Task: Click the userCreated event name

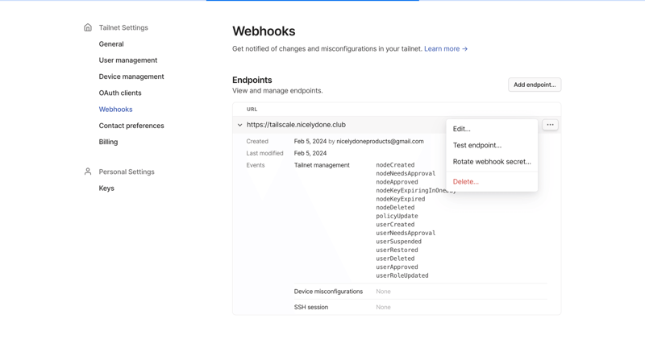Action: click(395, 225)
